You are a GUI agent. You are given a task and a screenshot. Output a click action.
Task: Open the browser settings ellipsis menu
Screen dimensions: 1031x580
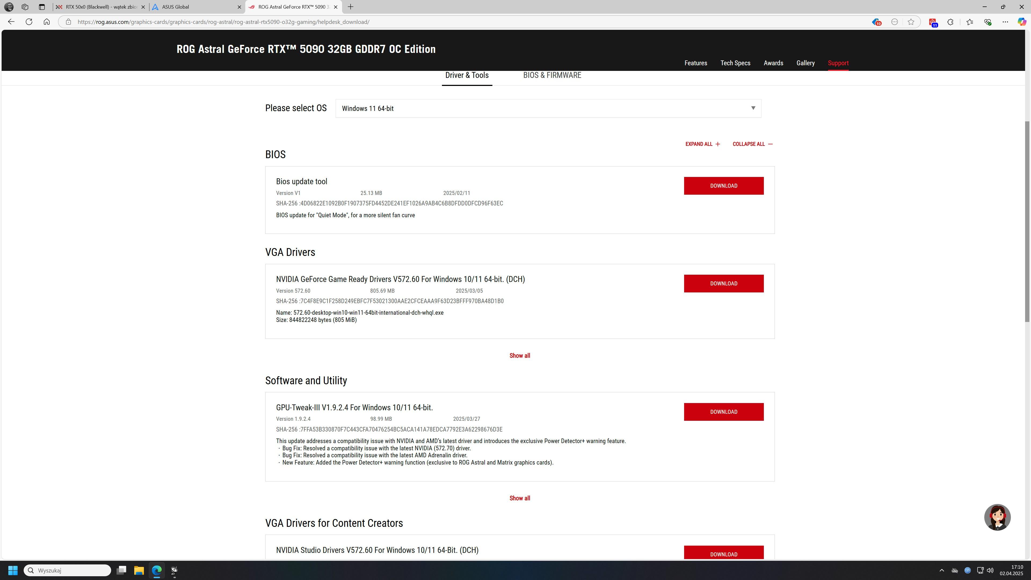[x=1005, y=21]
